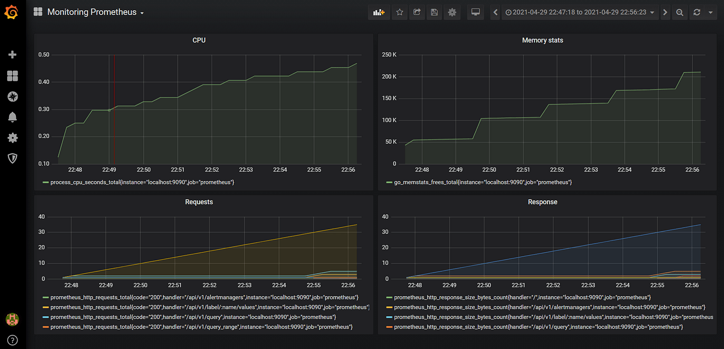Open the Monitoring Prometheus dashboard dropdown

[96, 12]
